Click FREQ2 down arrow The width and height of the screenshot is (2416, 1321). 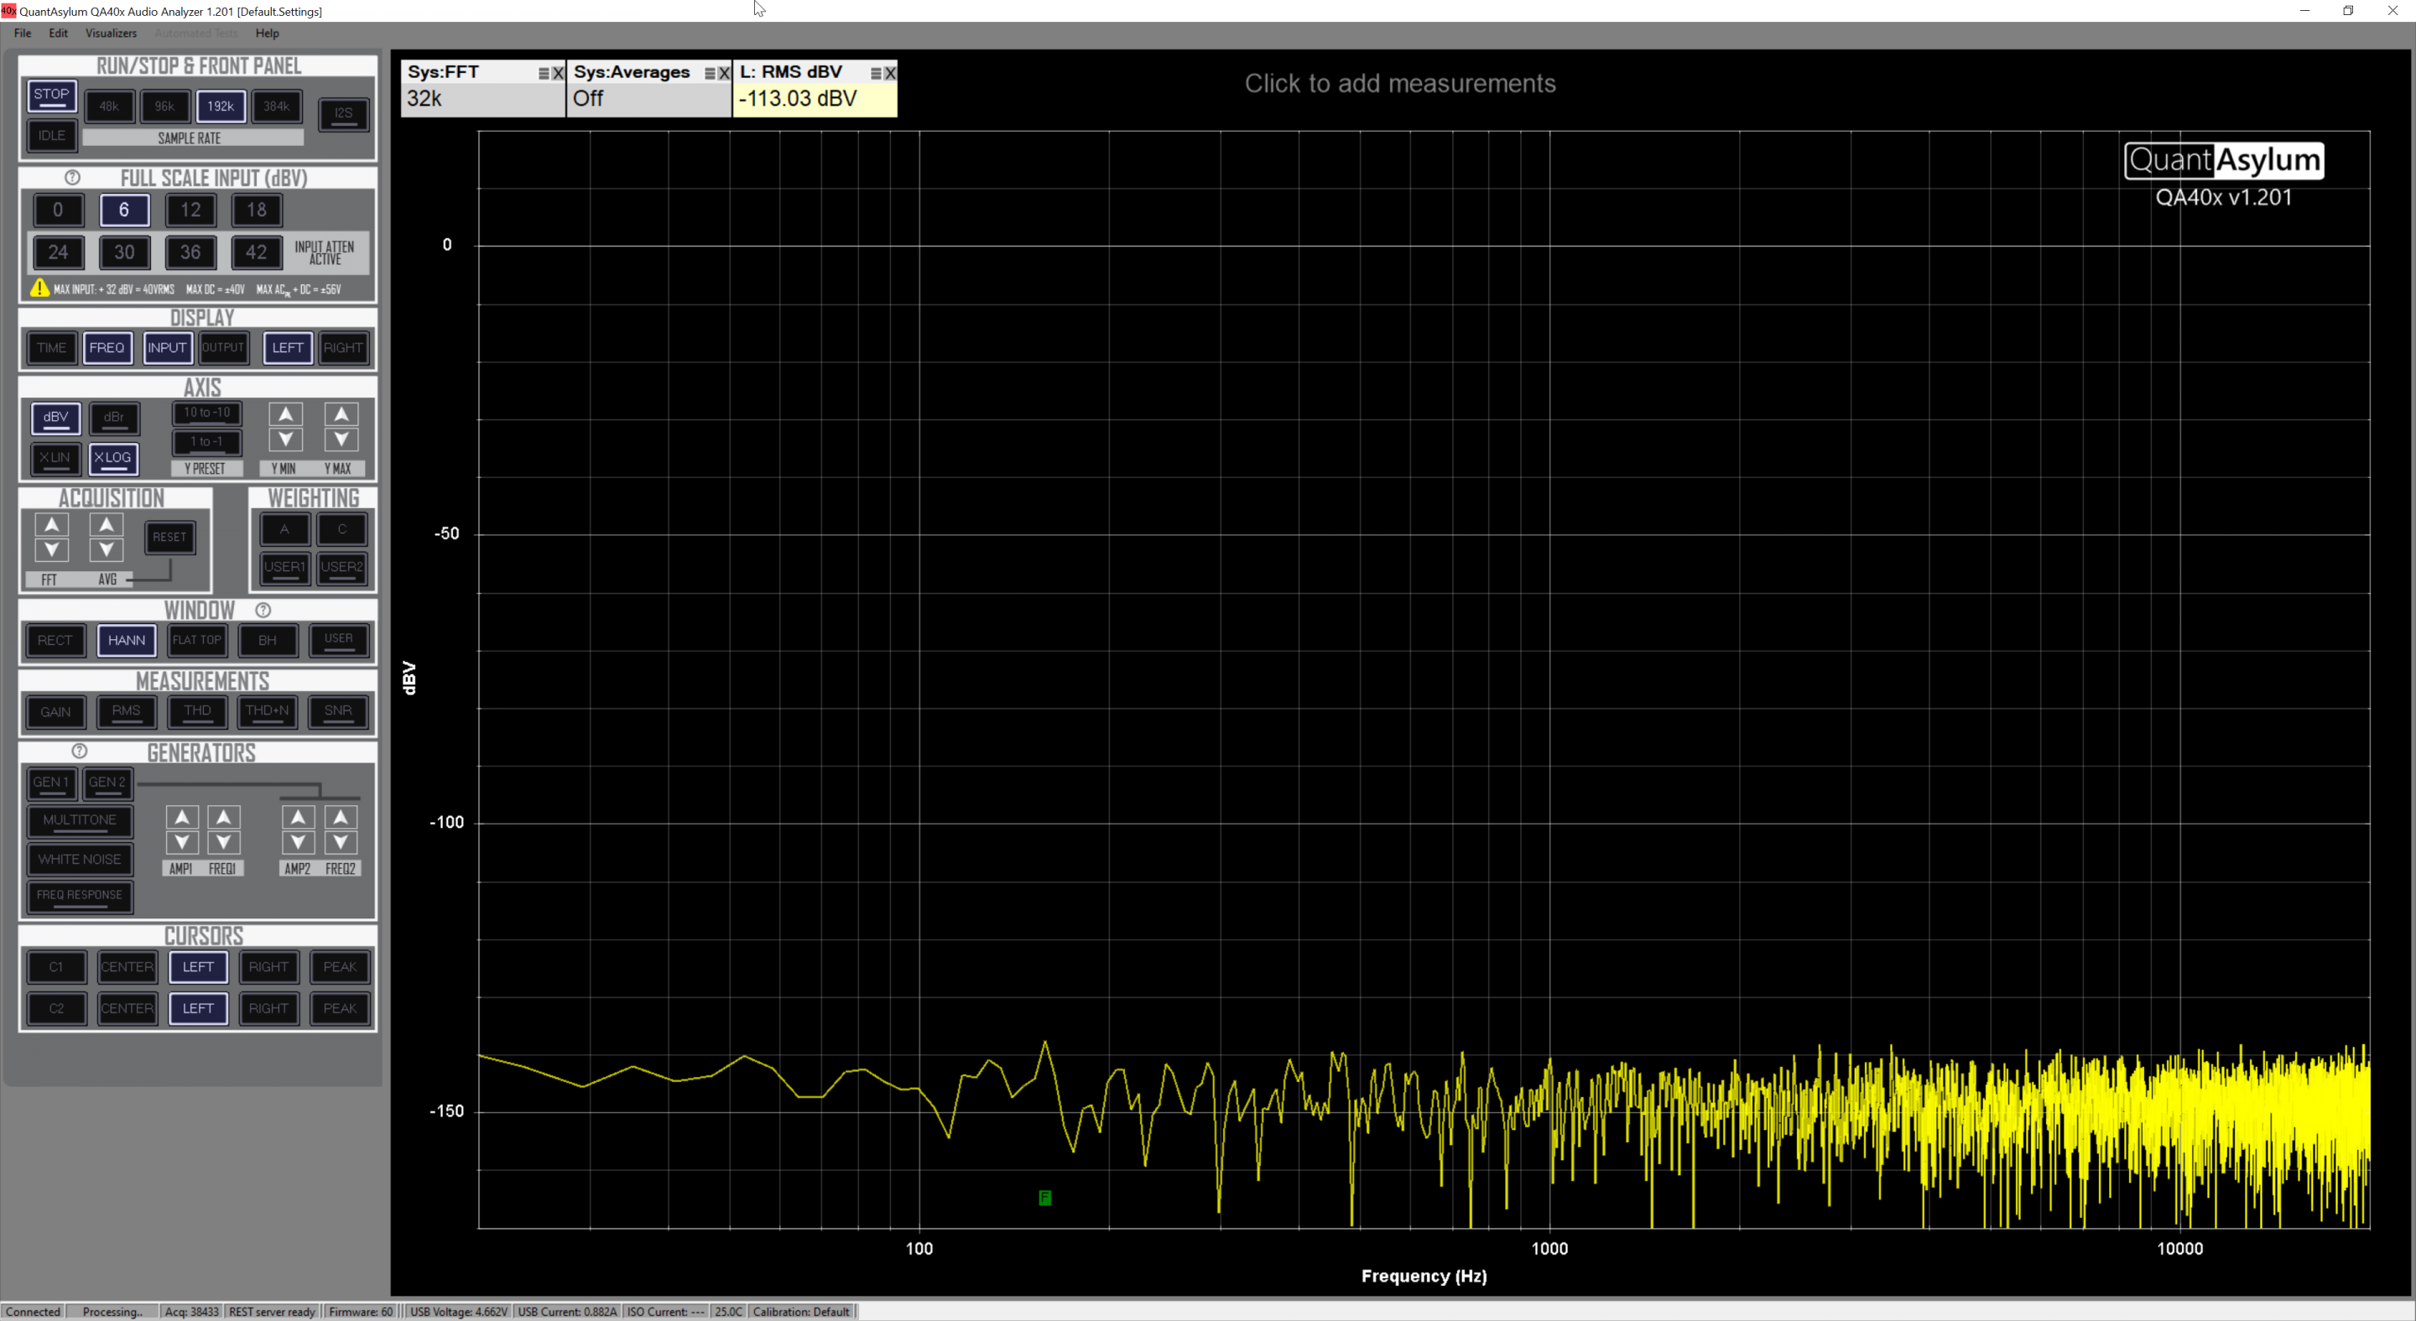click(341, 842)
